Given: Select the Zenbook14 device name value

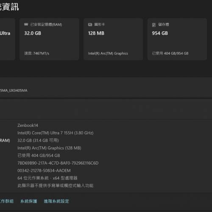Looking at the screenshot, I should click(x=28, y=126).
